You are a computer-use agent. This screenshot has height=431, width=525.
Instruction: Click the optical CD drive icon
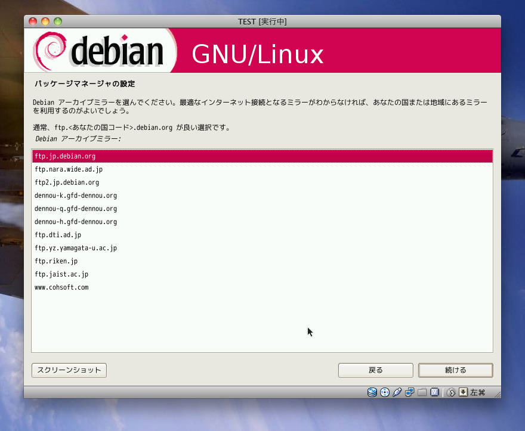pyautogui.click(x=385, y=392)
